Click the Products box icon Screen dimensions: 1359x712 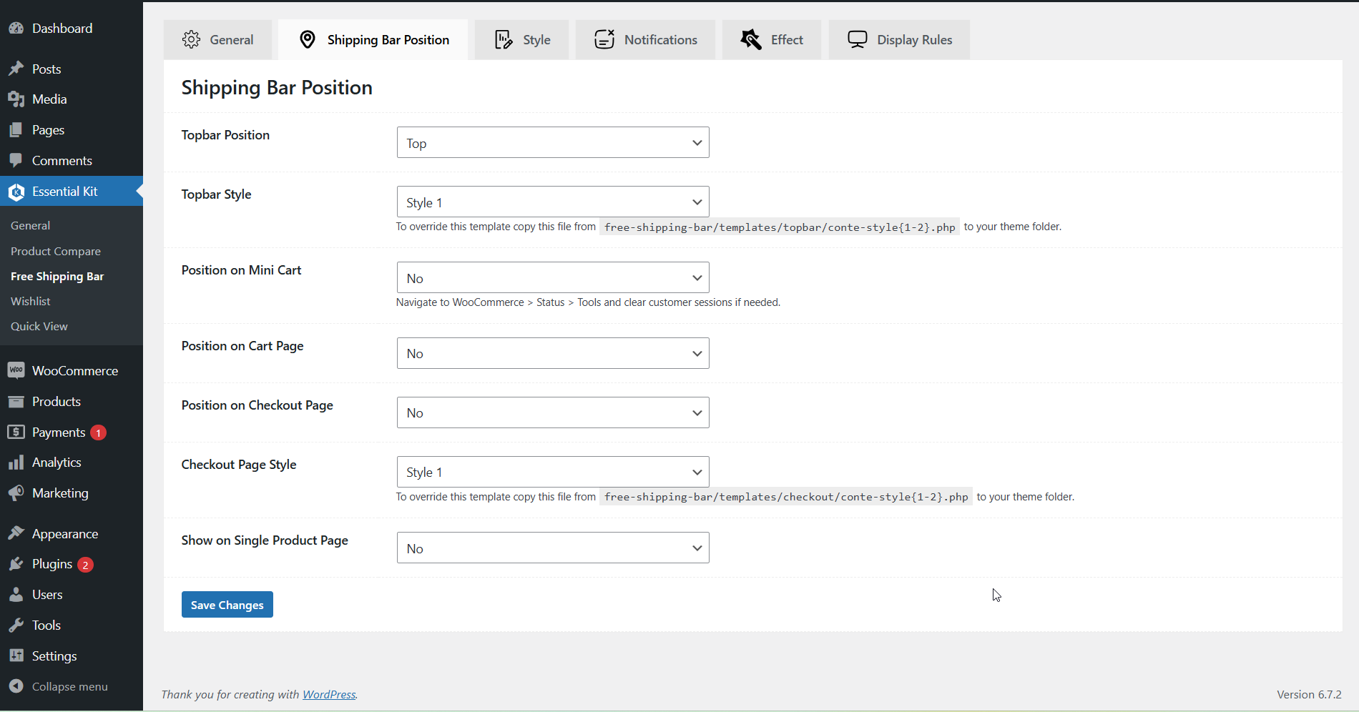point(16,402)
